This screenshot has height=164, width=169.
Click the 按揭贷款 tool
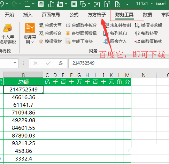[x=50, y=42]
